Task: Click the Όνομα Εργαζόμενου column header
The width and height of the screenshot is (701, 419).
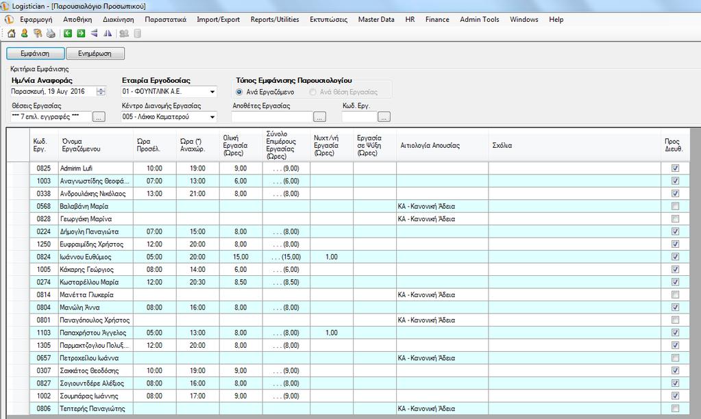Action: (96, 145)
